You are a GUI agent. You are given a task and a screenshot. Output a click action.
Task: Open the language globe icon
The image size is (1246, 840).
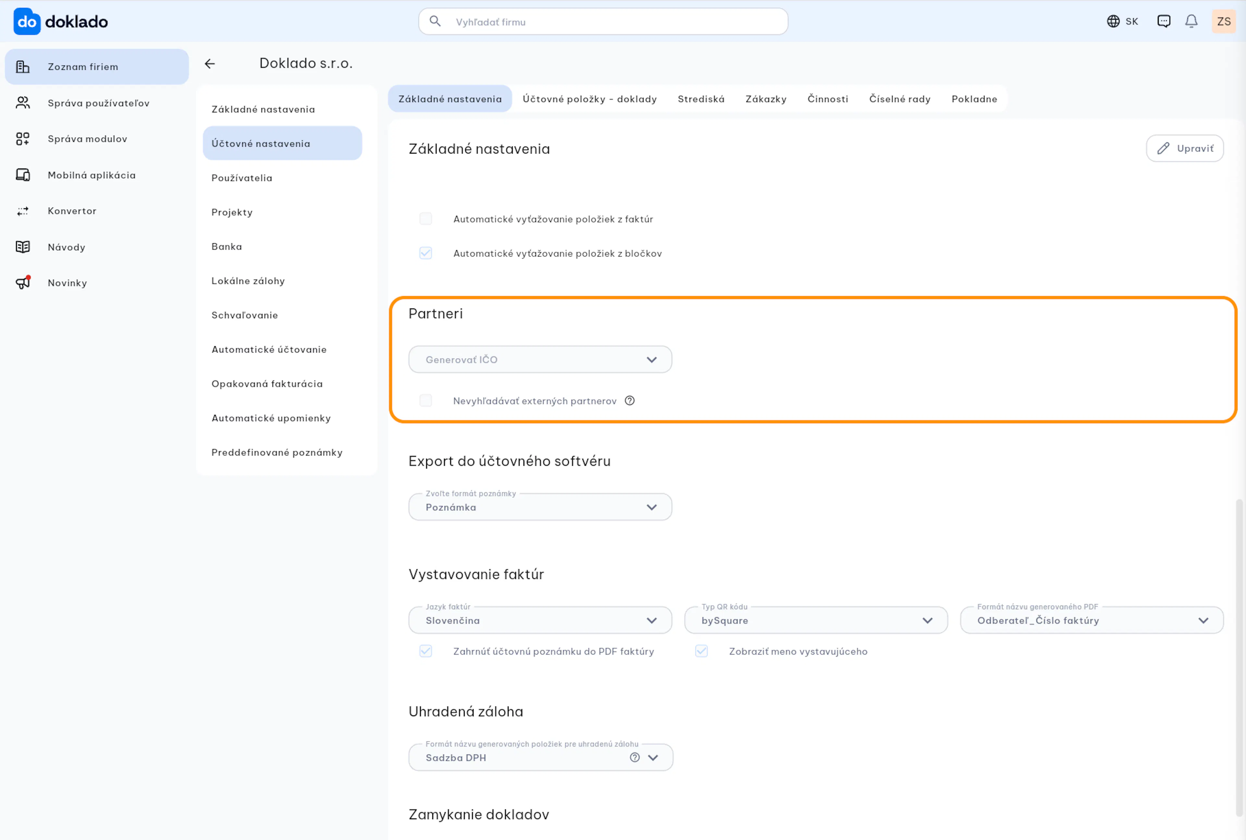[x=1113, y=21]
